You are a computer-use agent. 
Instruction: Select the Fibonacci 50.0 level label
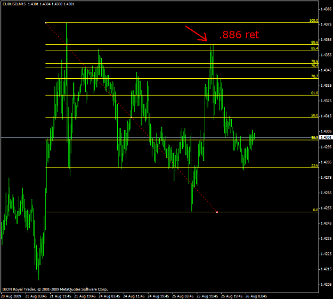315,115
